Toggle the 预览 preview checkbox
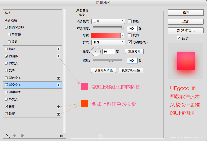 click(178, 38)
